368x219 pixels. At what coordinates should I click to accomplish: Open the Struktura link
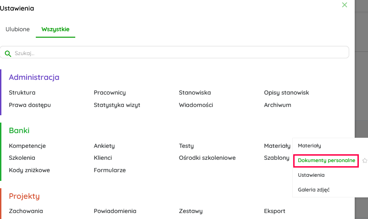coord(22,93)
